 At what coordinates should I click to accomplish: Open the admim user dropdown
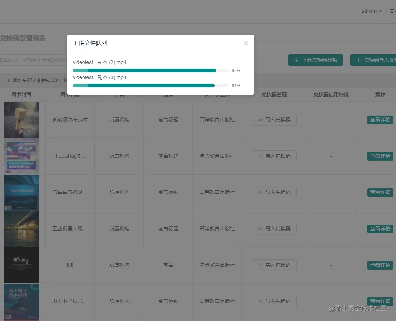pyautogui.click(x=371, y=11)
